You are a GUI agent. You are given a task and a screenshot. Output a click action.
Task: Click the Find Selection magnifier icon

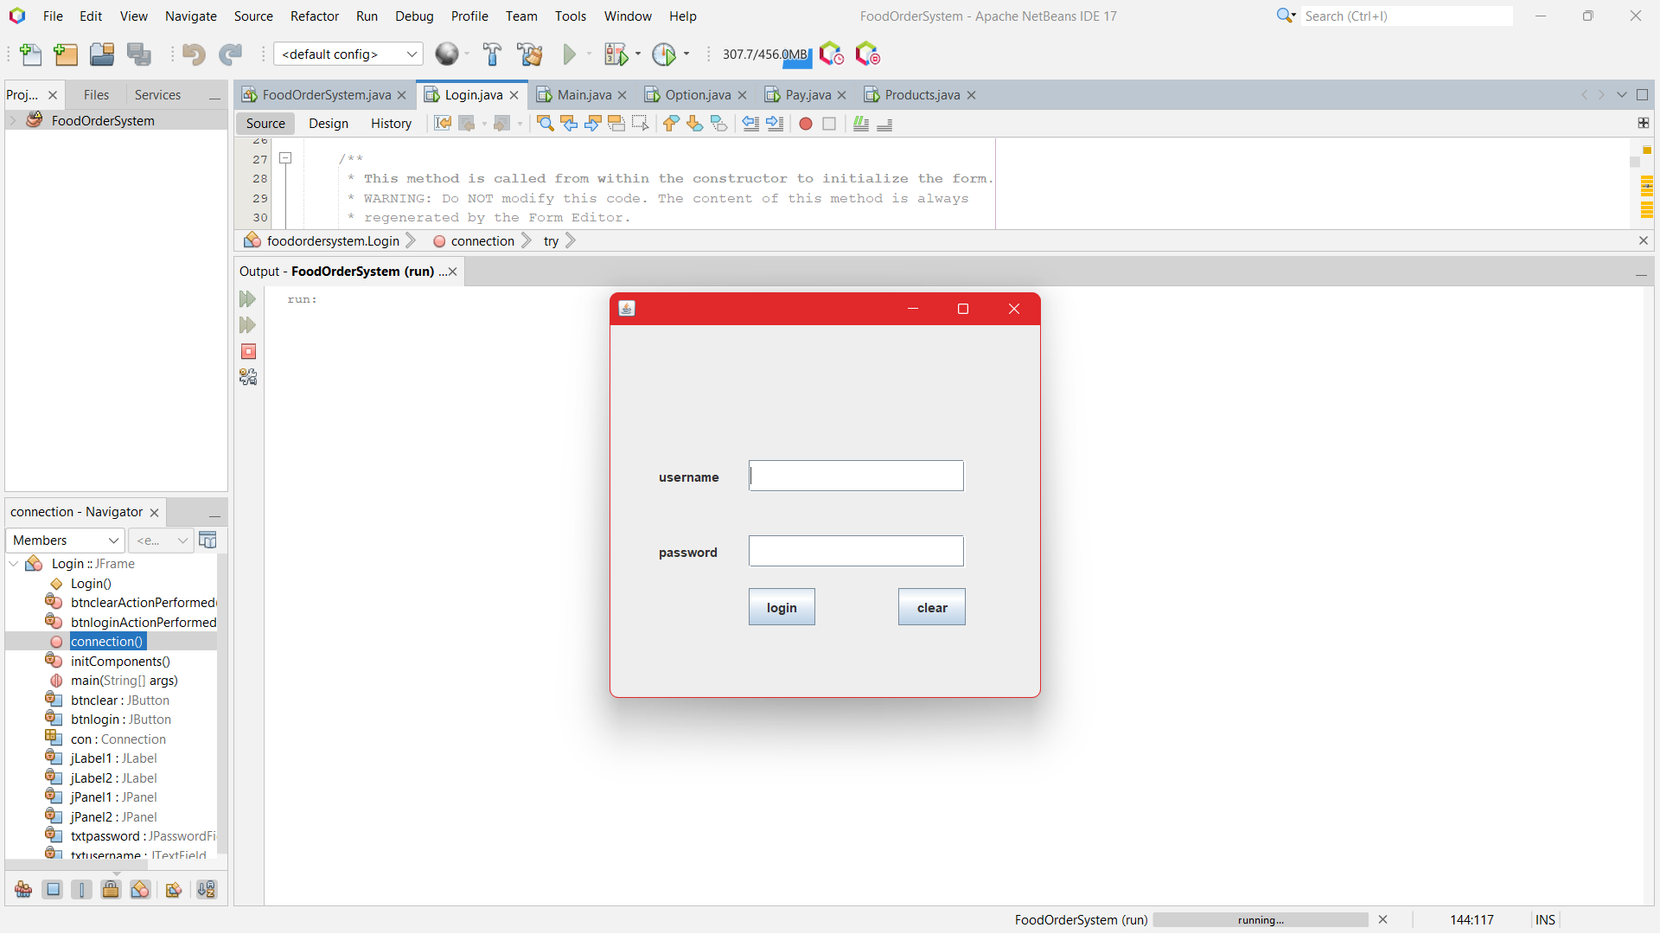coord(545,124)
